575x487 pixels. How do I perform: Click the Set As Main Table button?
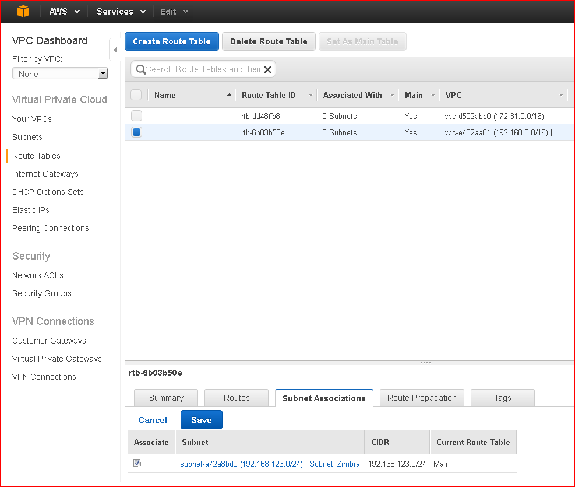click(362, 41)
